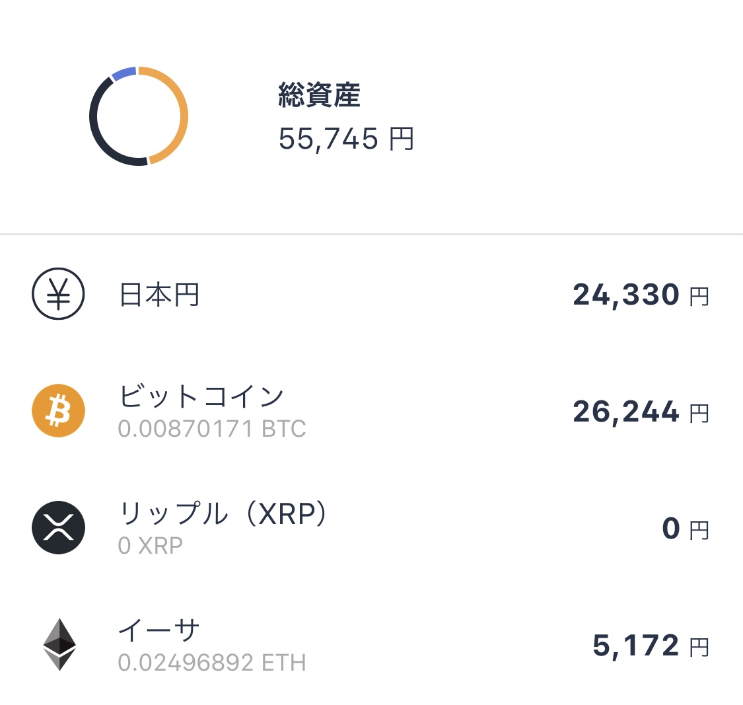Tap the black XRP Ripple logo icon
The height and width of the screenshot is (705, 743).
click(58, 527)
